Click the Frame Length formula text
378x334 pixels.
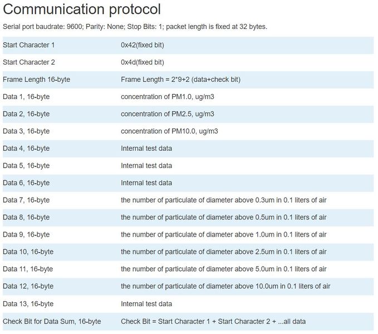pos(180,80)
